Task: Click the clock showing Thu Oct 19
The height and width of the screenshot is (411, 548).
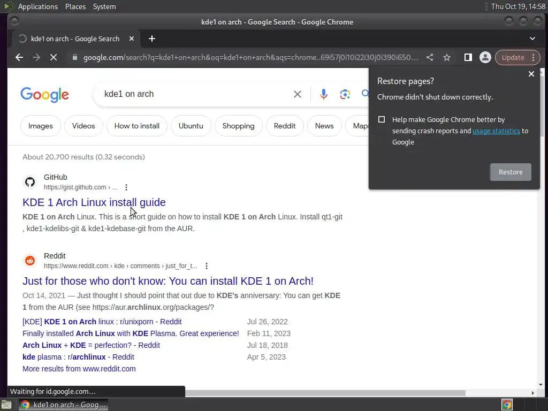Action: [x=518, y=6]
